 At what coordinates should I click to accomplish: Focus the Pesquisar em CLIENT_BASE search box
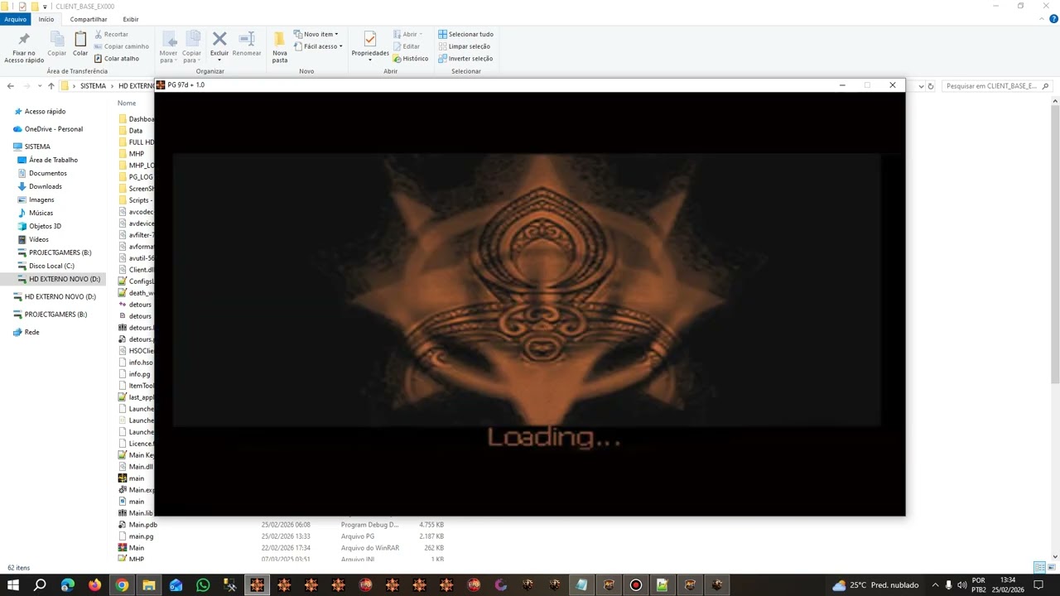[x=997, y=86]
